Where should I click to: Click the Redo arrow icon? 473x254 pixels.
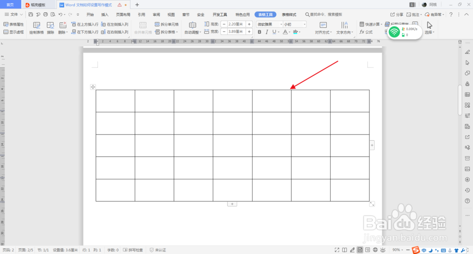tap(70, 15)
